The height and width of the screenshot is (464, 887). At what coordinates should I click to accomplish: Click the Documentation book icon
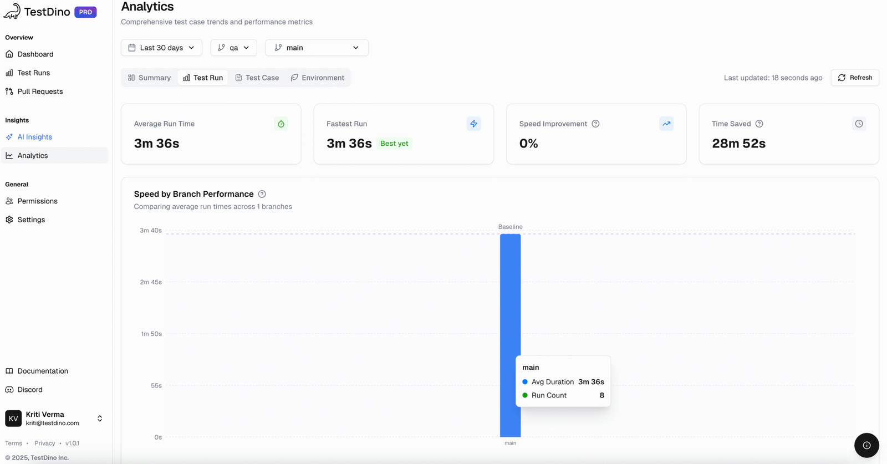click(x=9, y=371)
